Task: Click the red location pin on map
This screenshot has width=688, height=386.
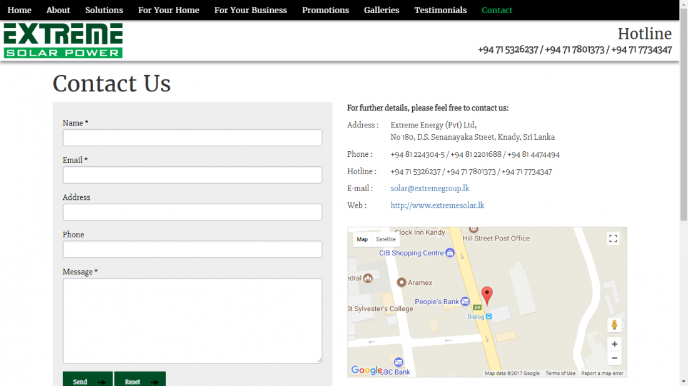Action: click(x=487, y=295)
